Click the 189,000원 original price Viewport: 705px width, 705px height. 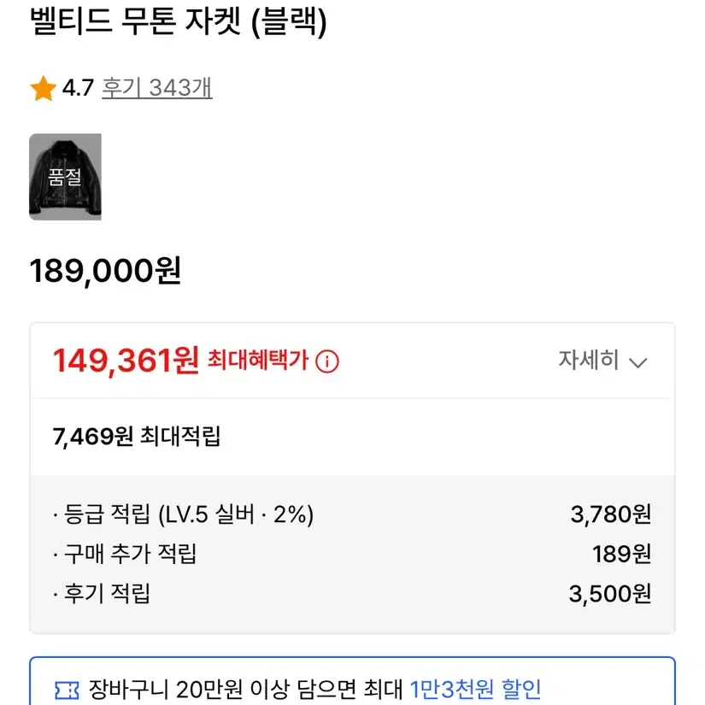coord(105,271)
